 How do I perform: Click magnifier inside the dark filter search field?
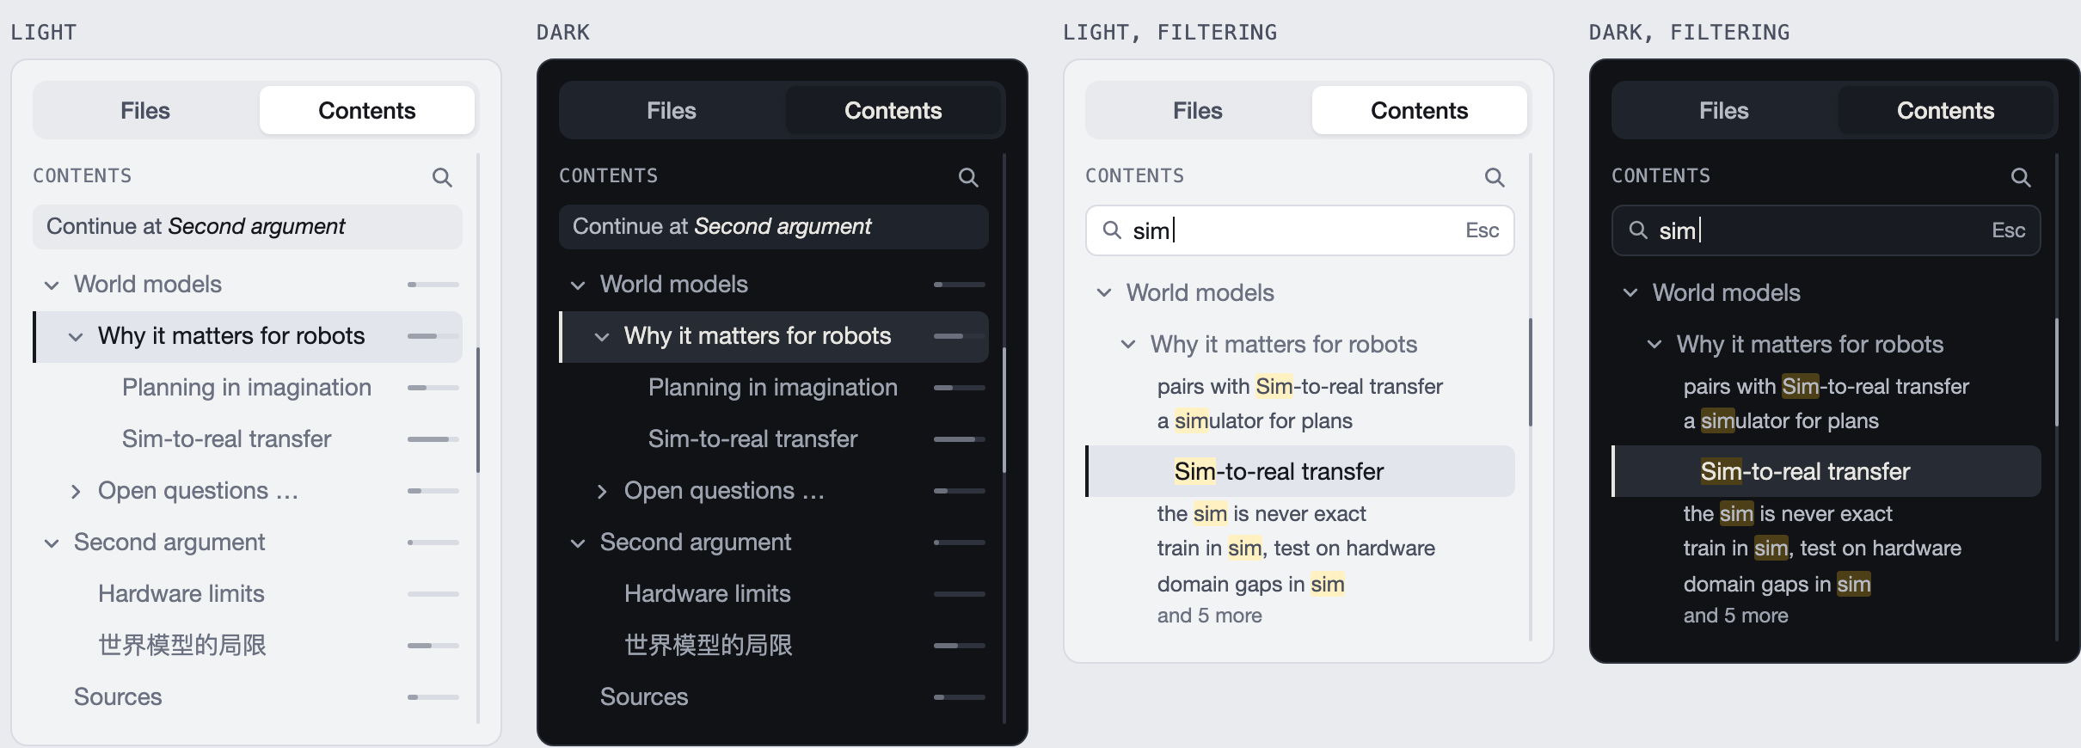click(x=1638, y=230)
